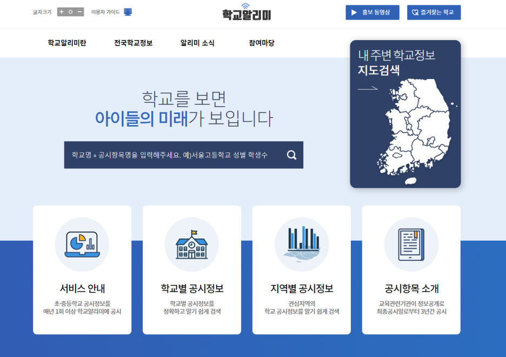
Task: Click the regional bar chart icon
Action: [302, 244]
